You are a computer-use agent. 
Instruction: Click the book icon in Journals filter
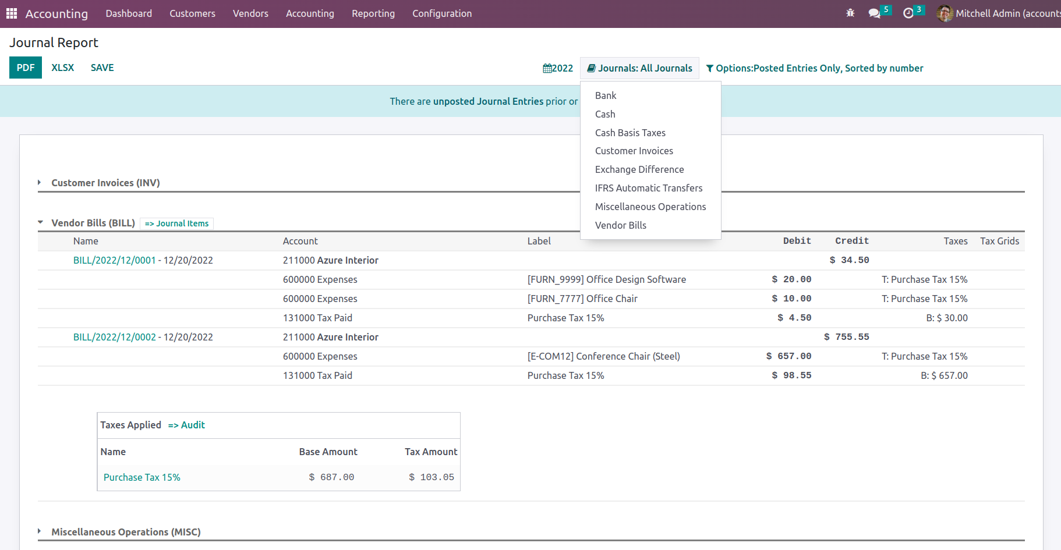(592, 68)
